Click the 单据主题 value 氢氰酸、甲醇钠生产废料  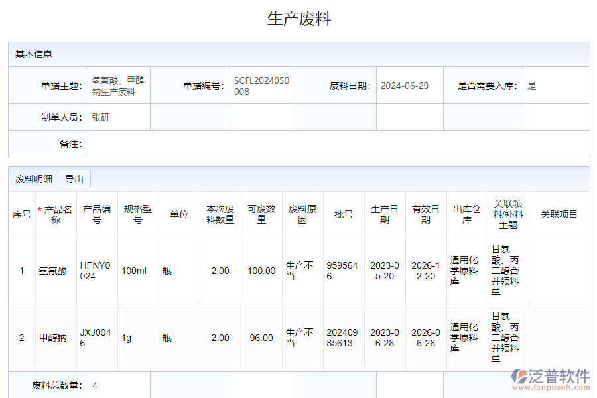119,86
